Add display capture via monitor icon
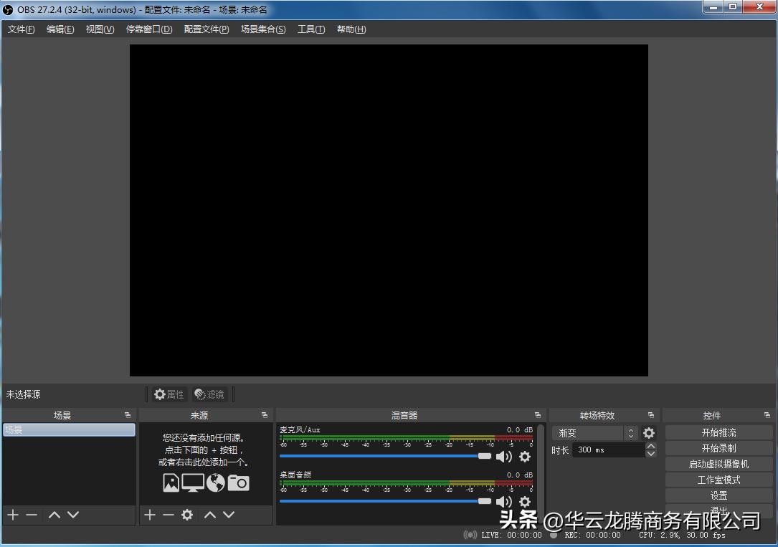 coord(192,482)
